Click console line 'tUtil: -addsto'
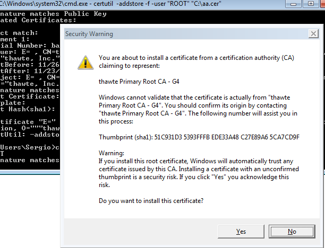325x248 pixels. (x=30, y=135)
